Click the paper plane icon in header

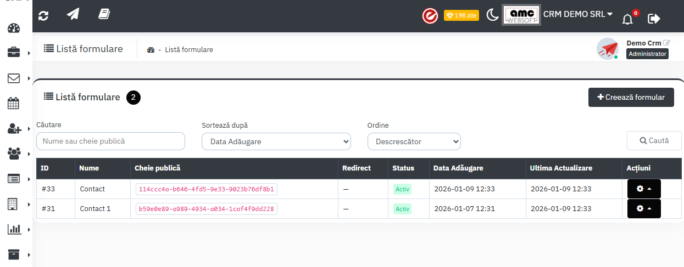[73, 15]
